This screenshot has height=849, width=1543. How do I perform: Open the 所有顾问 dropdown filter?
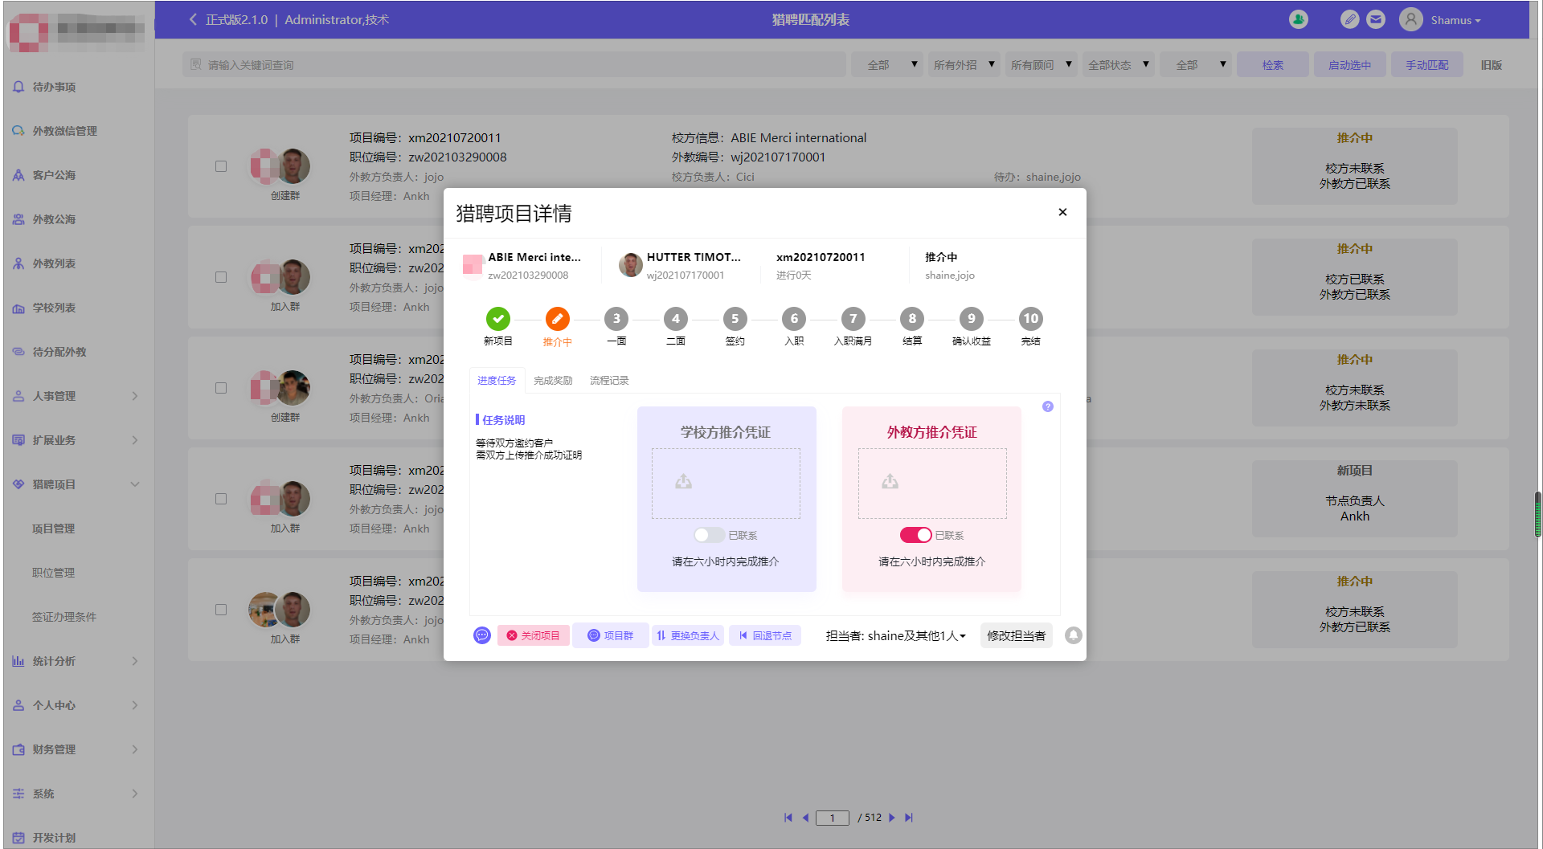[x=1041, y=64]
